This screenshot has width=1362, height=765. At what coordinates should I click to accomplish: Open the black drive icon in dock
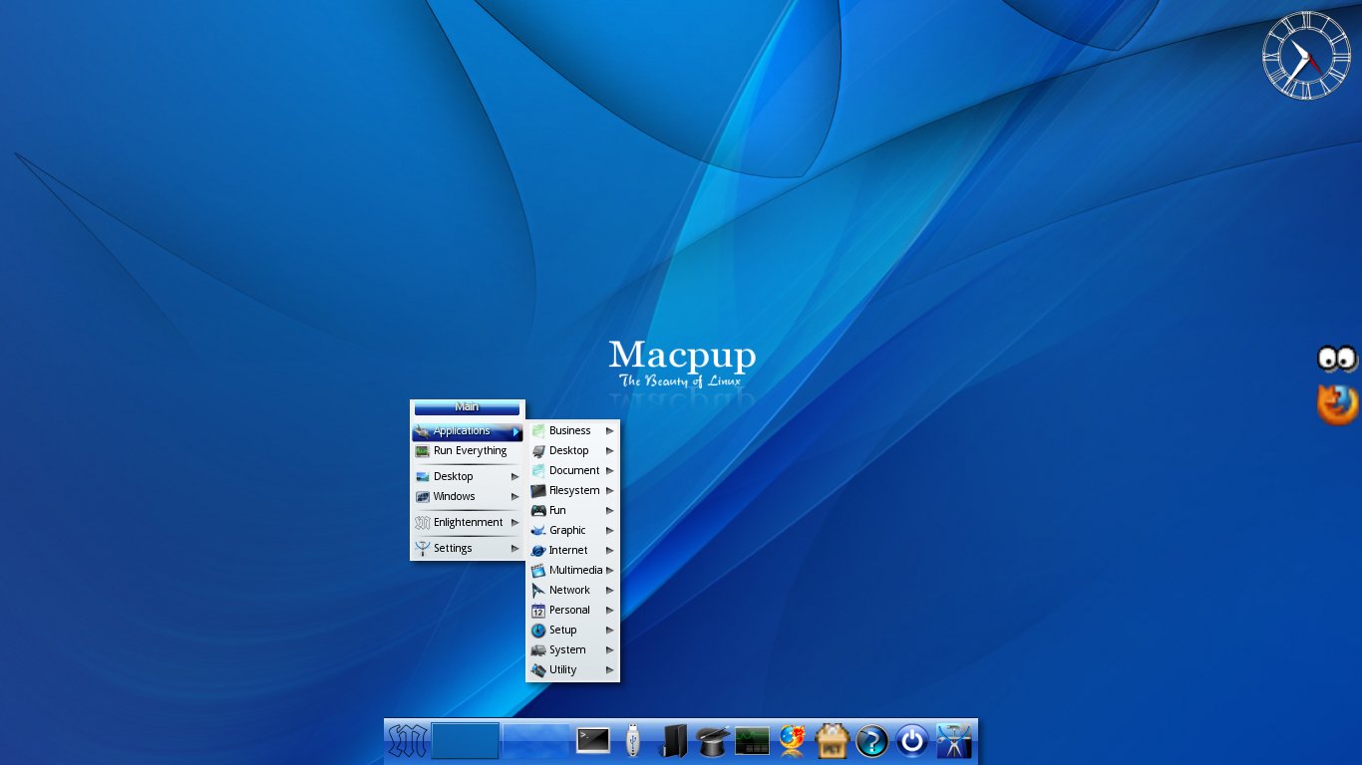click(x=674, y=741)
